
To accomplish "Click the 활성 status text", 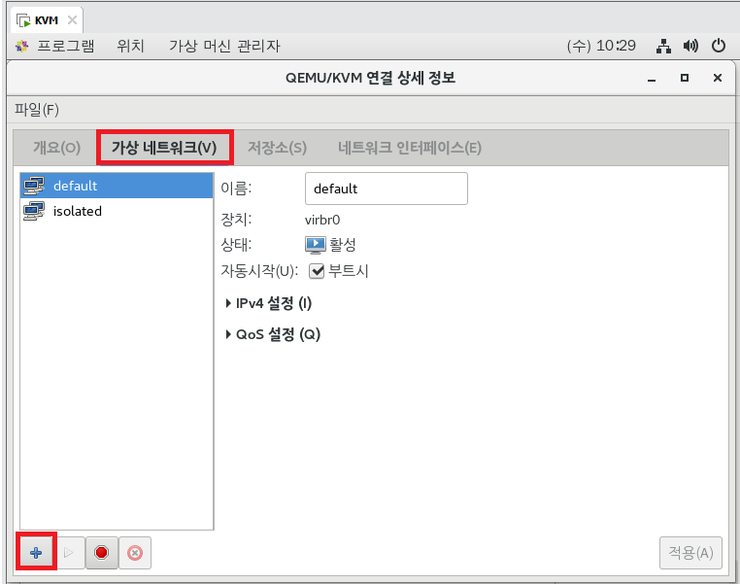I will click(342, 245).
